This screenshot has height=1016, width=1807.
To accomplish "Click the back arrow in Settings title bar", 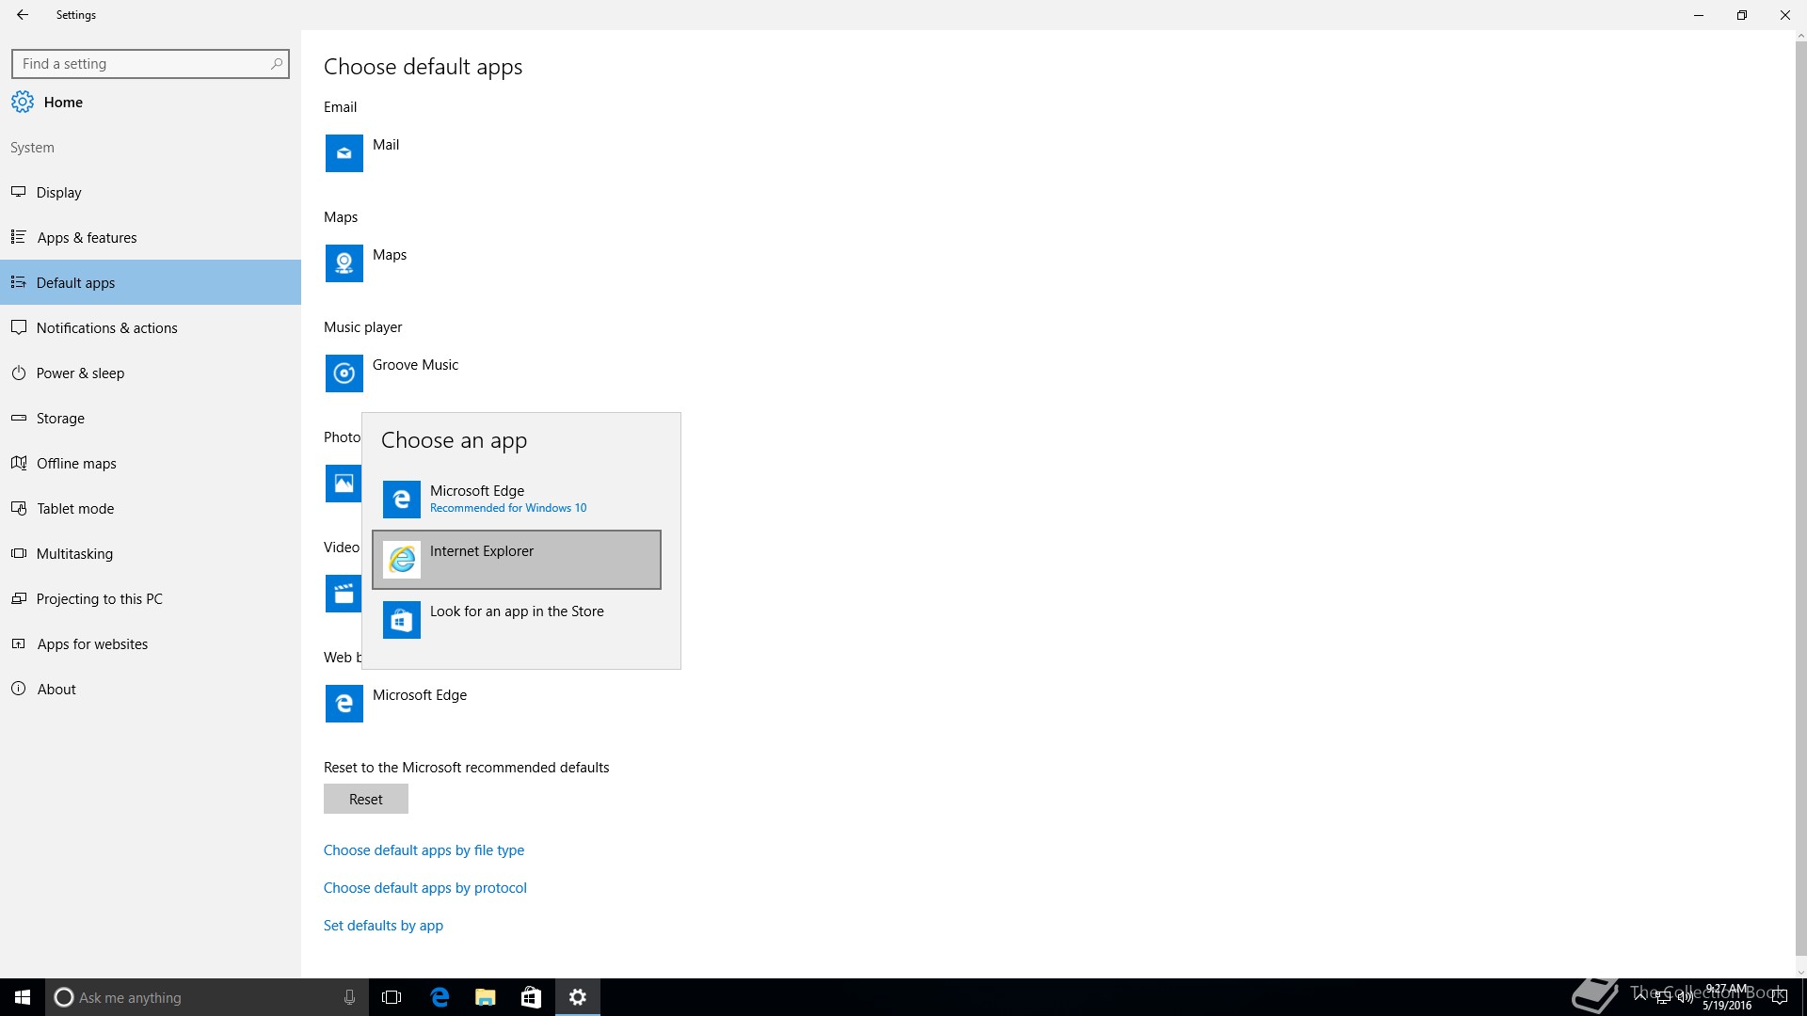I will (23, 15).
